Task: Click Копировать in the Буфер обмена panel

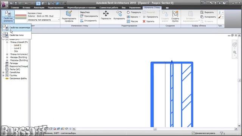Action: click(208, 17)
